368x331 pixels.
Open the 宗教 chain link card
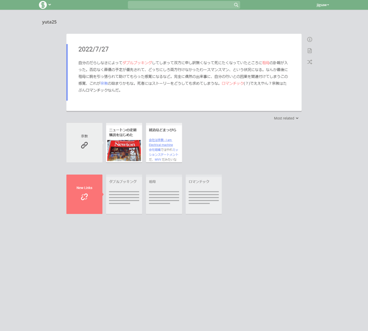pyautogui.click(x=84, y=143)
